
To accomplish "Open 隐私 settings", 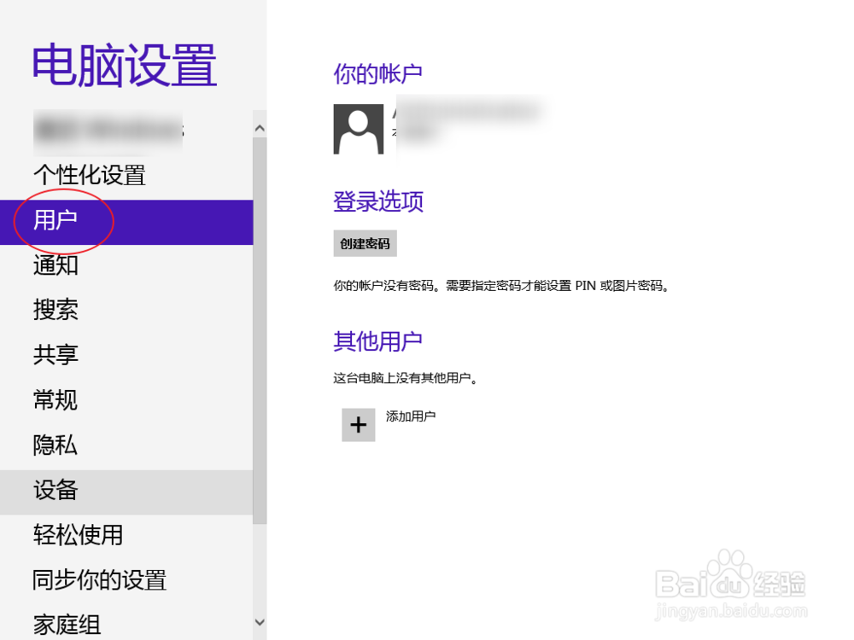I will point(126,445).
